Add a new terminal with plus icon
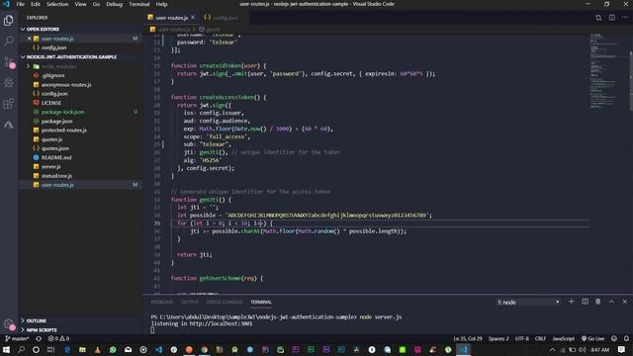The image size is (633, 356). (572, 302)
